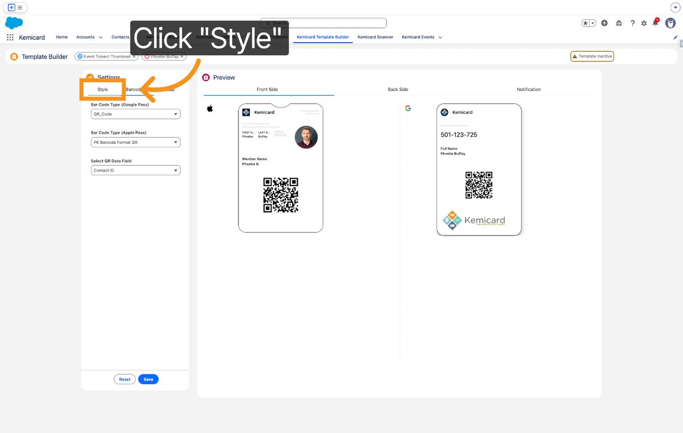
Task: Remove the Event Tickect Thumbnail pill
Action: tap(134, 56)
